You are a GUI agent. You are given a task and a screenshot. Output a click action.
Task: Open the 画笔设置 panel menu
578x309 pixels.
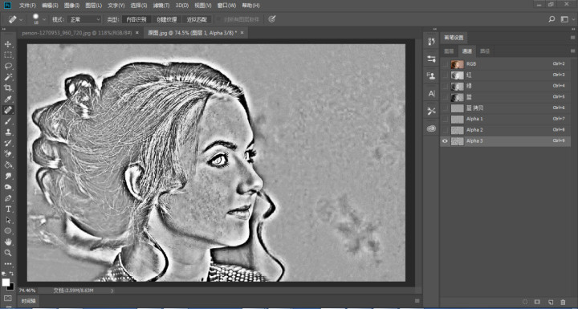pyautogui.click(x=572, y=38)
